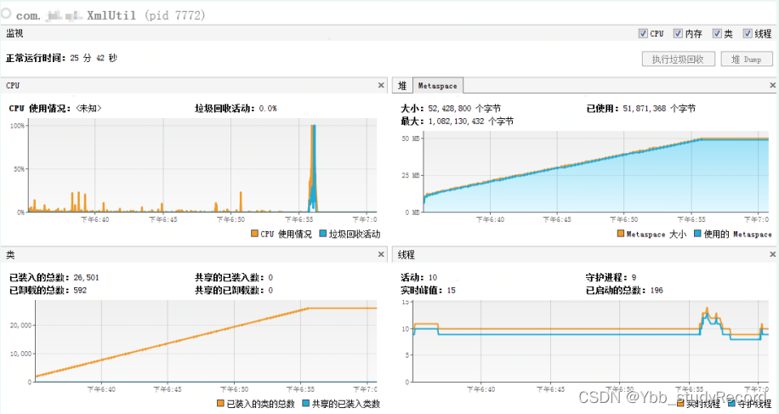Image resolution: width=779 pixels, height=414 pixels.
Task: Click the 垃圾回收活动 0.0% value
Action: coord(236,108)
